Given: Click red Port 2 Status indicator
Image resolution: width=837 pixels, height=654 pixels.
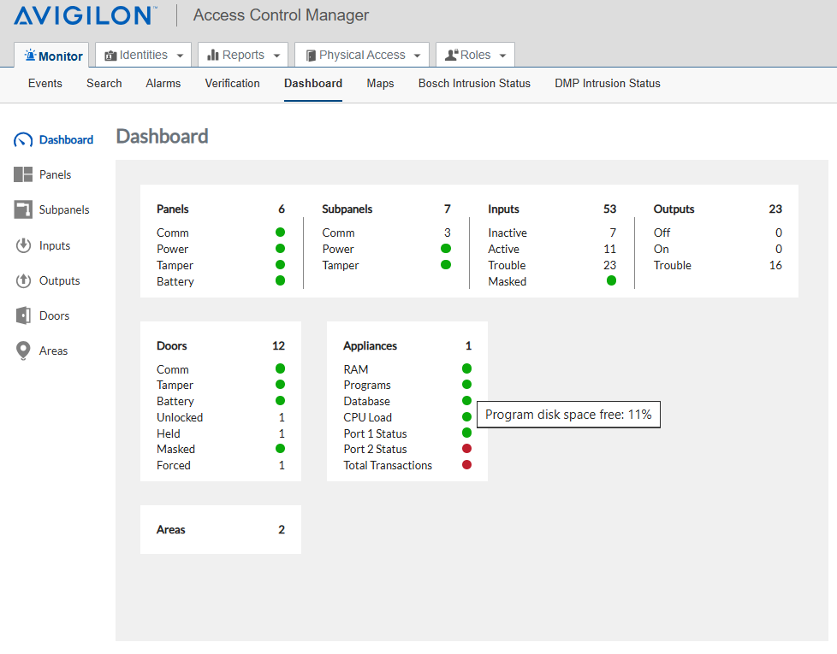Looking at the screenshot, I should [x=466, y=449].
